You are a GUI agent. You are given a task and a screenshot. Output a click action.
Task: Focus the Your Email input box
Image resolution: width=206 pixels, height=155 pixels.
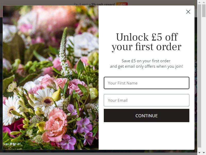[147, 100]
